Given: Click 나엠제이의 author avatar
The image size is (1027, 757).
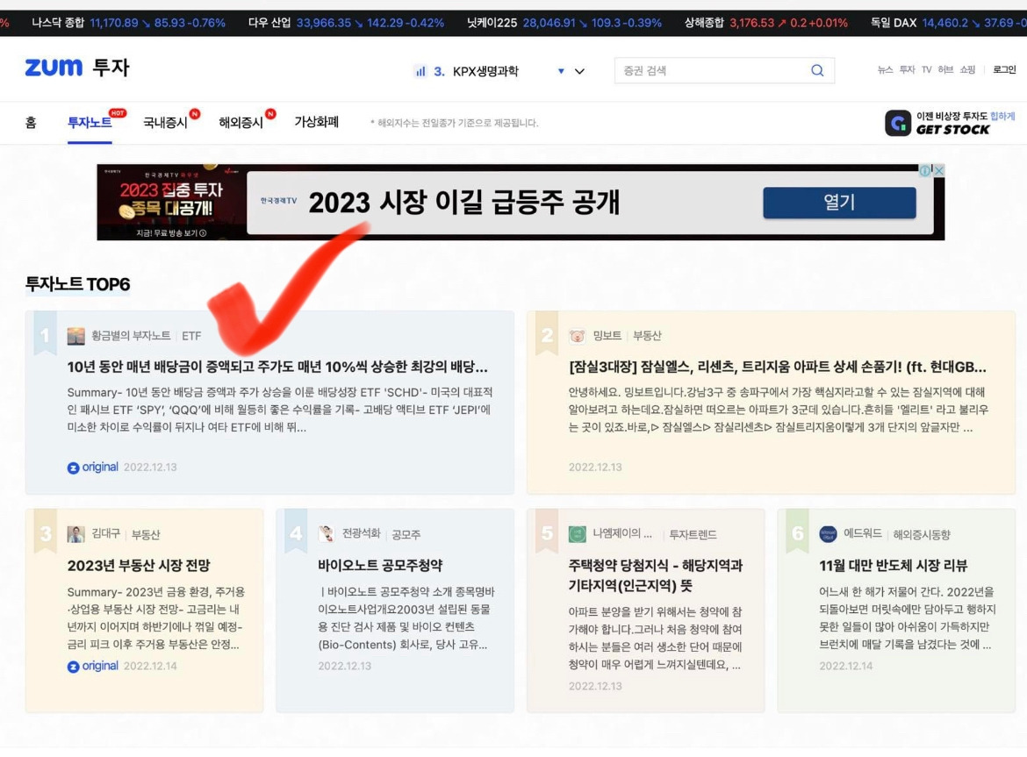Looking at the screenshot, I should click(x=577, y=534).
